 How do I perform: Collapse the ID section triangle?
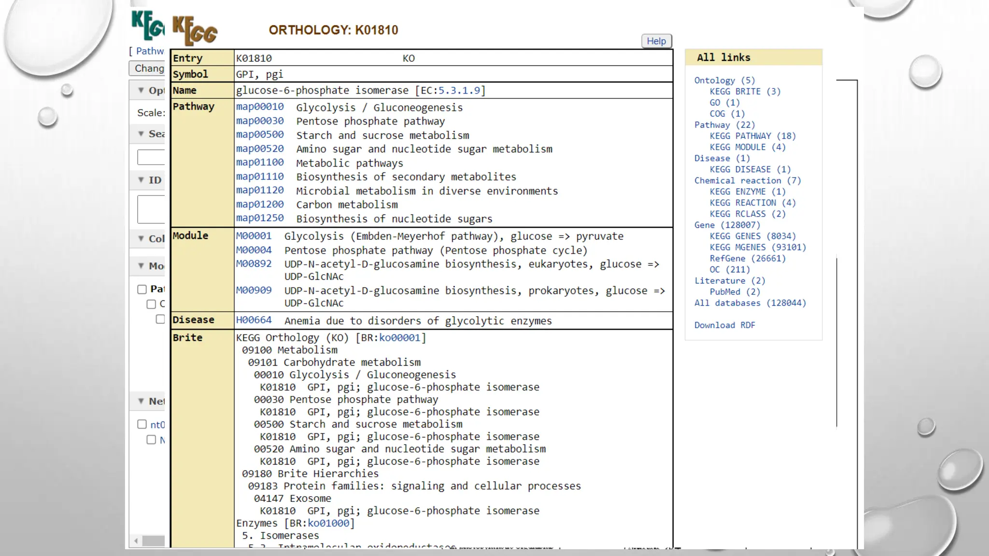click(x=141, y=180)
